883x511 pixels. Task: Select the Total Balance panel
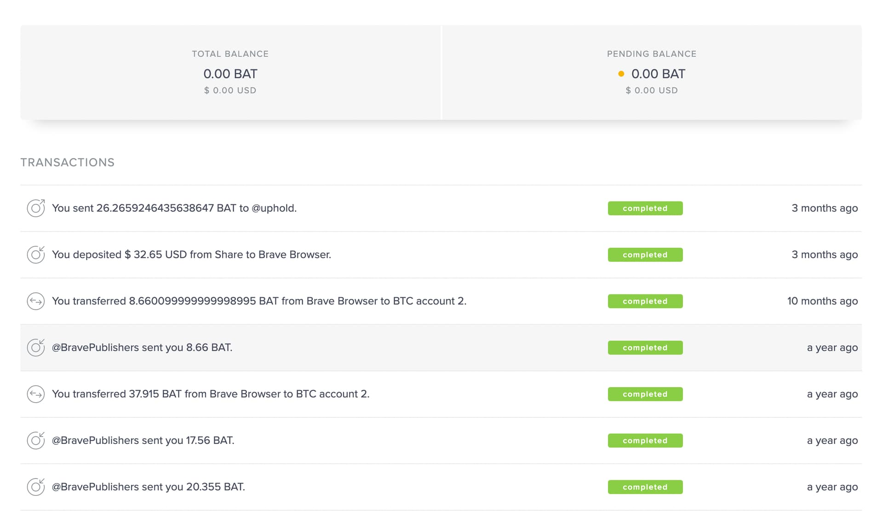[x=230, y=73]
